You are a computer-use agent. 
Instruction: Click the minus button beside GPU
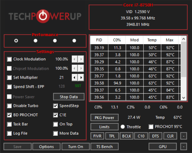click(x=184, y=146)
